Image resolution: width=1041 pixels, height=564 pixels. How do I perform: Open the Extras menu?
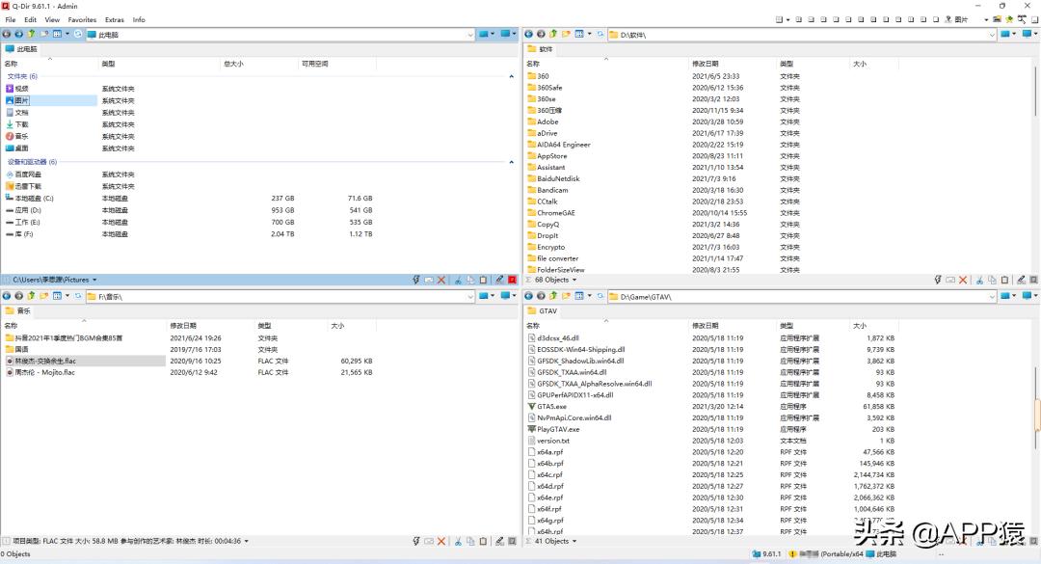pyautogui.click(x=115, y=19)
